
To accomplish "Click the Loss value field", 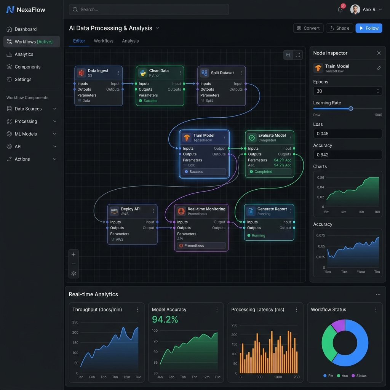I will (347, 134).
